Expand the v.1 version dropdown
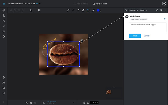The width and height of the screenshot is (168, 105). point(38,4)
